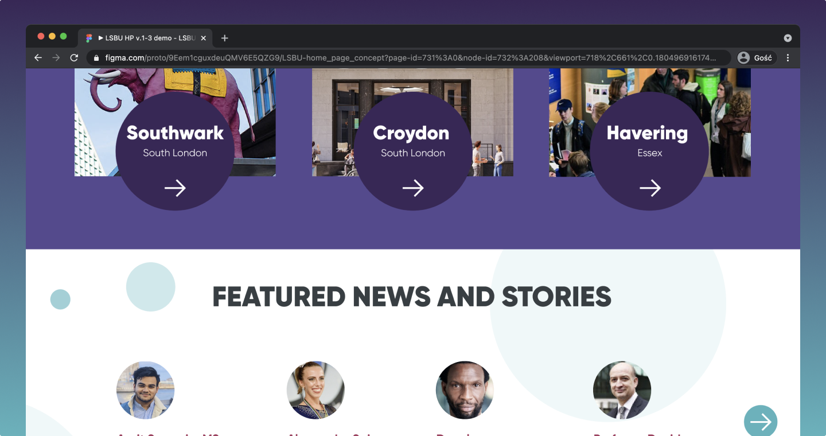Image resolution: width=826 pixels, height=436 pixels.
Task: Go back using the browser back arrow
Action: (38, 58)
